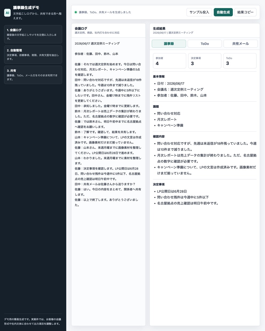Run the 自動生成 button

pyautogui.click(x=223, y=12)
